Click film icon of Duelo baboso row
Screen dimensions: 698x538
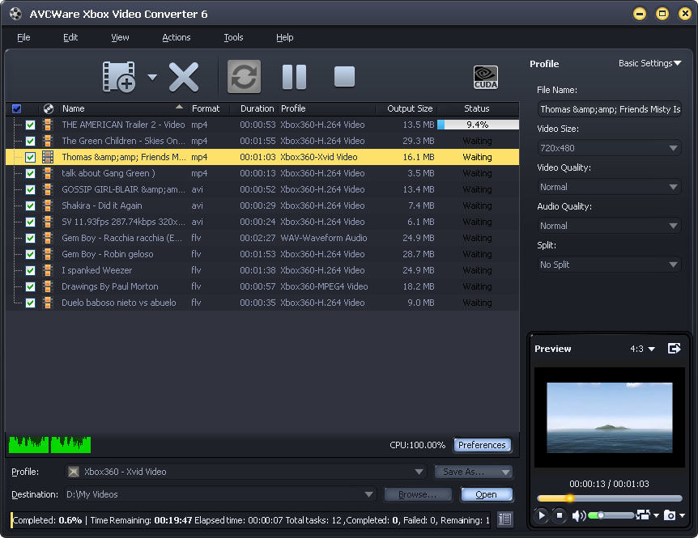point(48,303)
